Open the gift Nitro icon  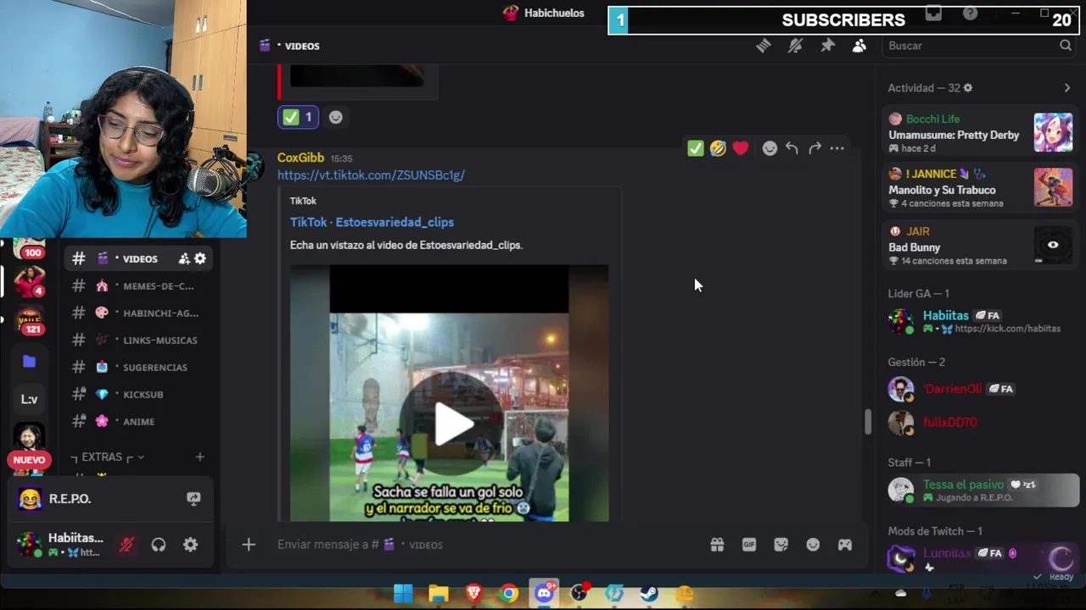717,545
